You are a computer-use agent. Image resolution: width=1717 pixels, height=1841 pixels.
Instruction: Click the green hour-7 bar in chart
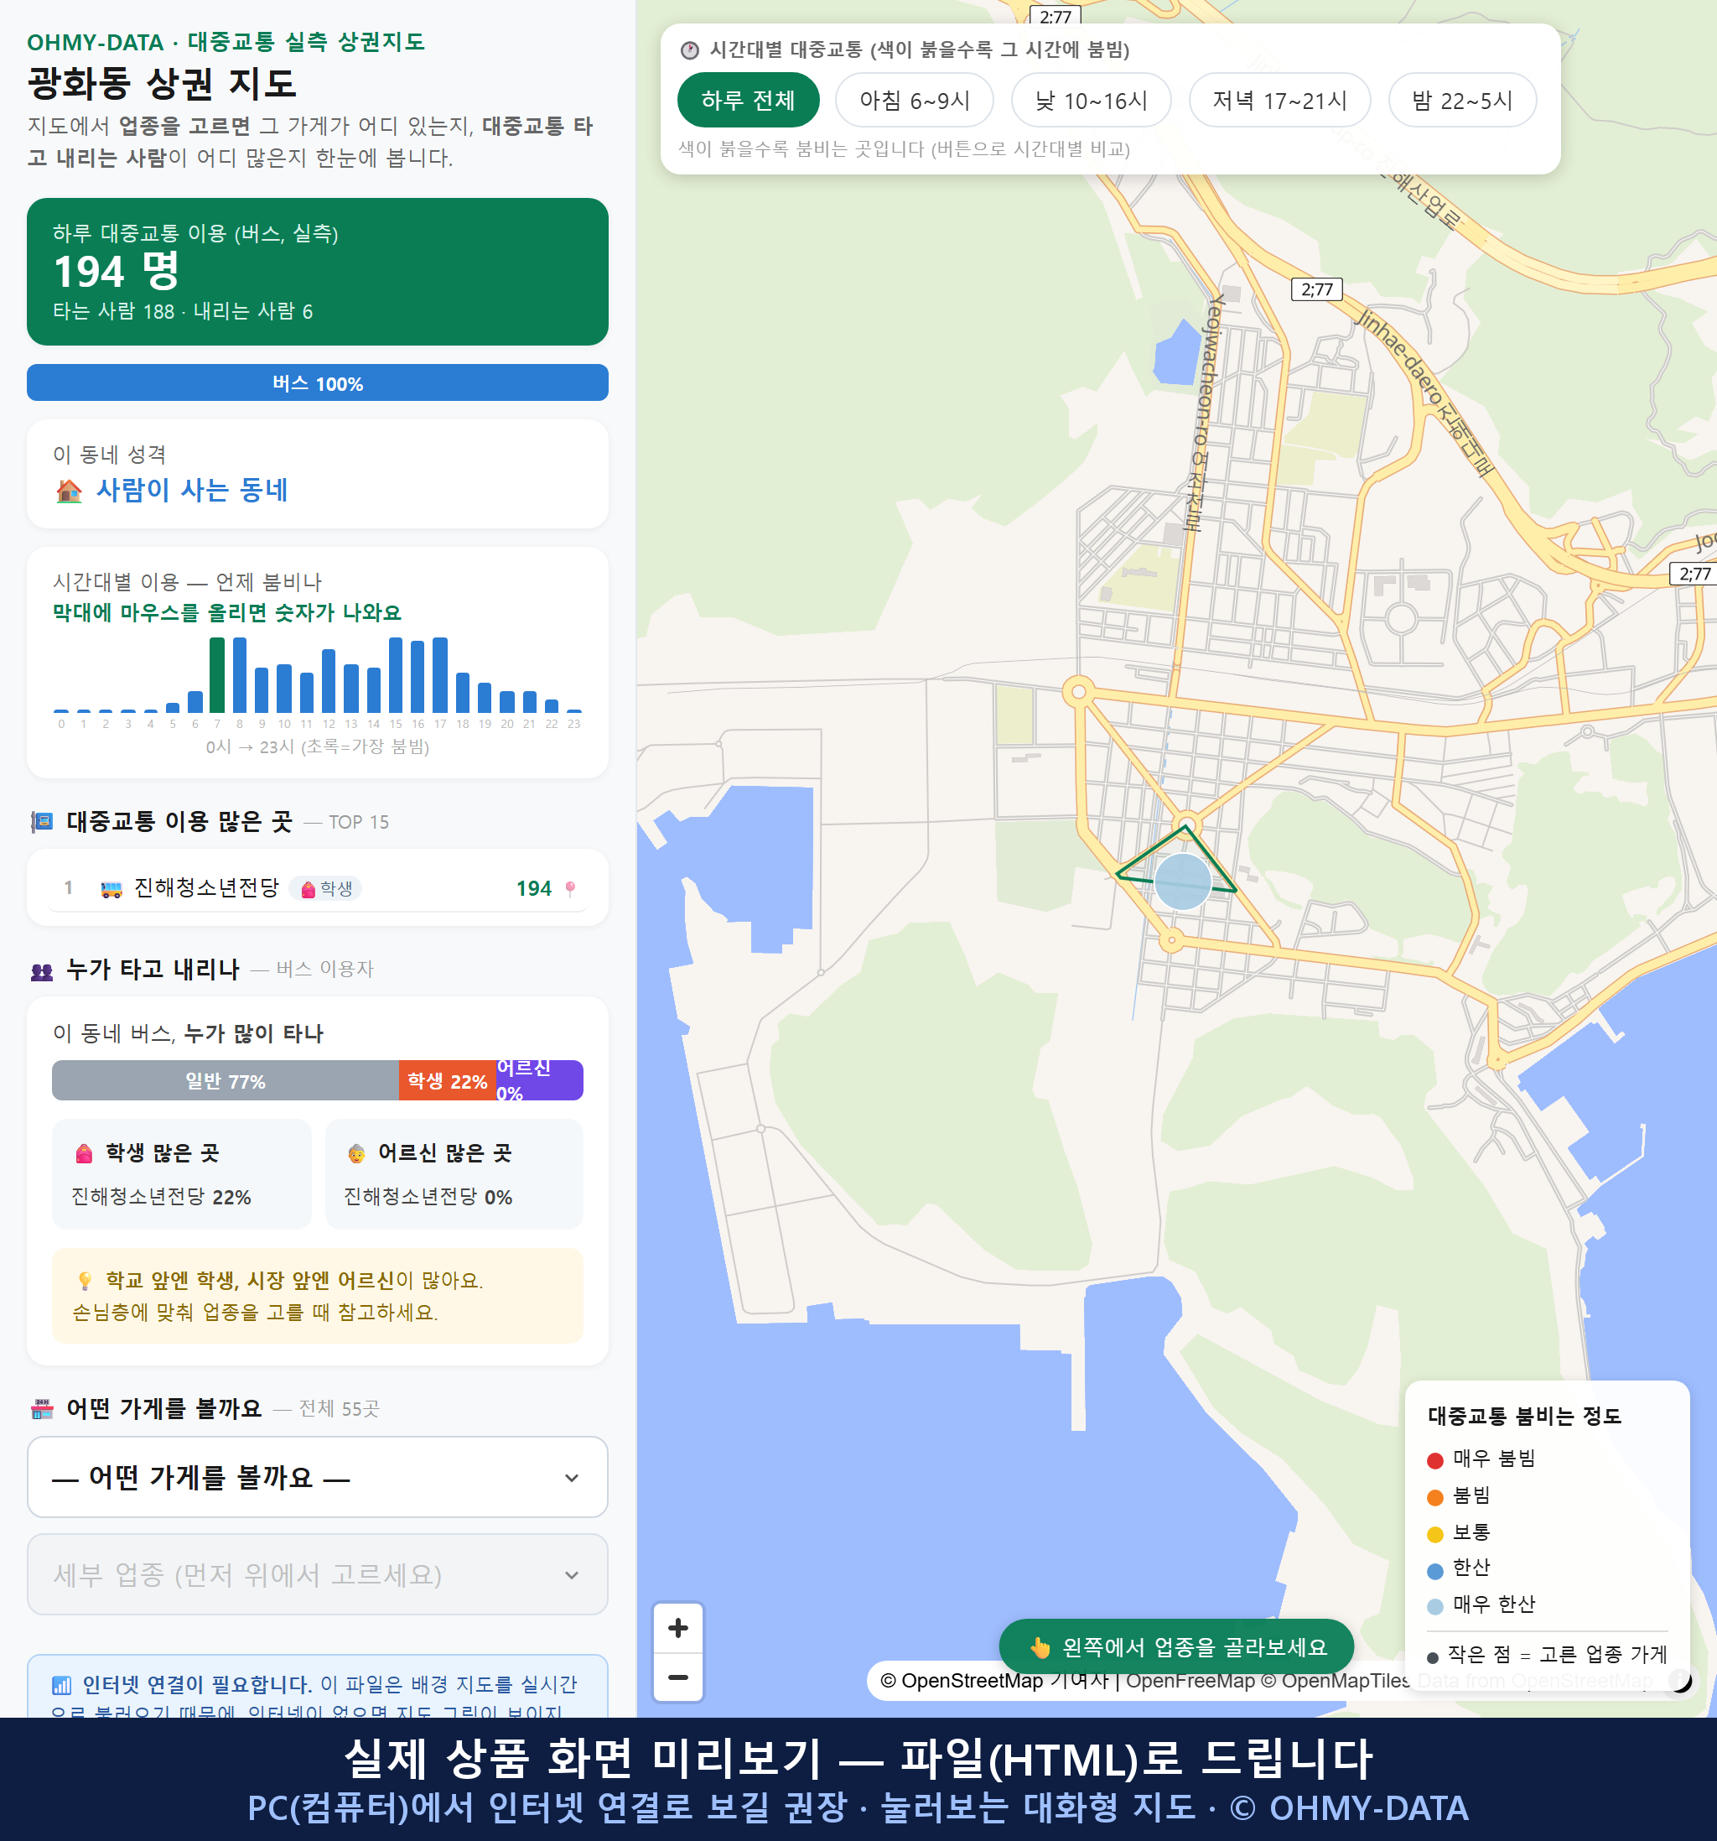(217, 674)
